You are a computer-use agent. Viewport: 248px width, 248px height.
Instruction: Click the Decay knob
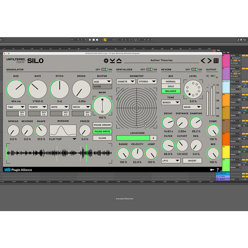[168, 122]
